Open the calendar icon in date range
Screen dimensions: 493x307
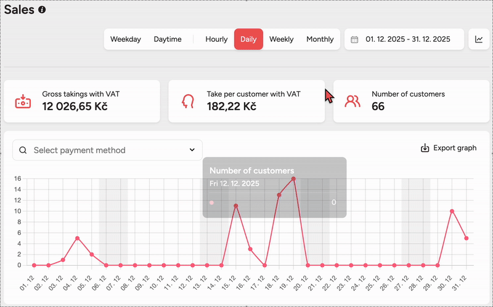(354, 39)
